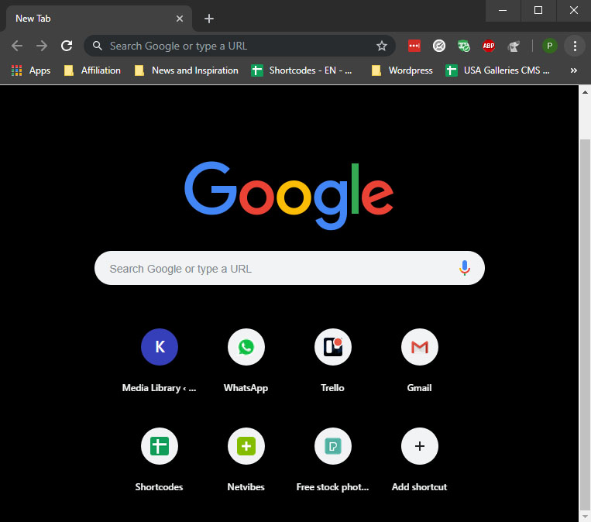Click the Adblock Plus extension icon
Viewport: 591px width, 522px height.
[x=489, y=46]
